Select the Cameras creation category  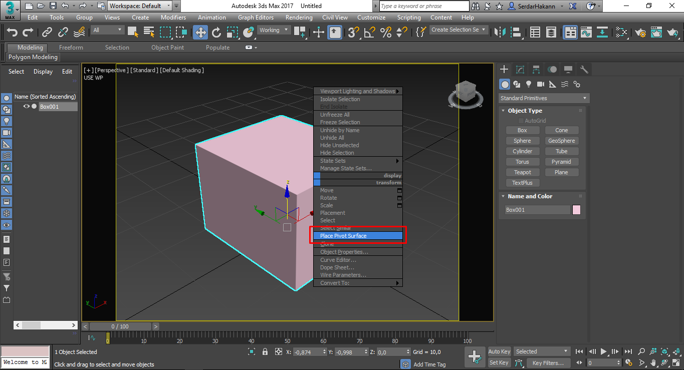(542, 84)
